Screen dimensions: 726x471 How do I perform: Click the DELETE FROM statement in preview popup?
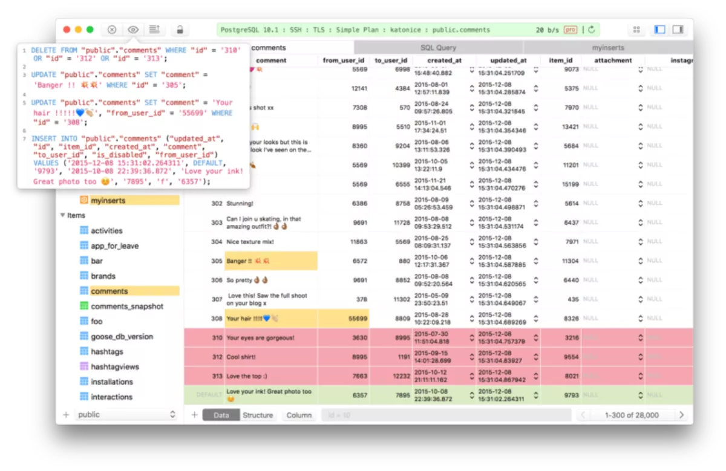point(136,54)
